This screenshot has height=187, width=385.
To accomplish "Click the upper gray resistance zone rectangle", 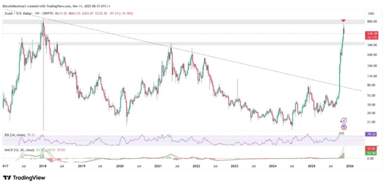I will (175, 22).
